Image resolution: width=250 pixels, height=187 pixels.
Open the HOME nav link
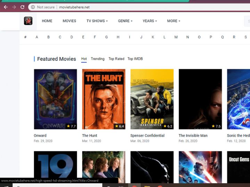pyautogui.click(x=47, y=21)
